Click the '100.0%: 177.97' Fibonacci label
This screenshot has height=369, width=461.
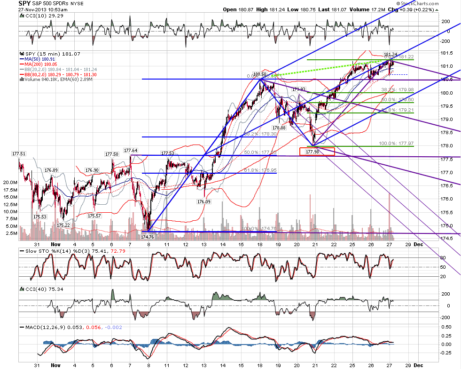tap(396, 144)
